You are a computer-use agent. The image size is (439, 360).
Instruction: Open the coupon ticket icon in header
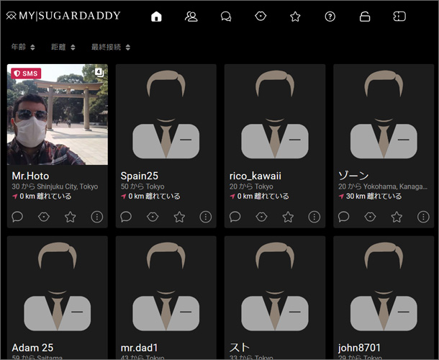399,17
